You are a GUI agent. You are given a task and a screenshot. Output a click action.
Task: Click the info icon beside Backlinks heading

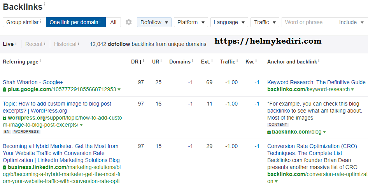pos(45,4)
